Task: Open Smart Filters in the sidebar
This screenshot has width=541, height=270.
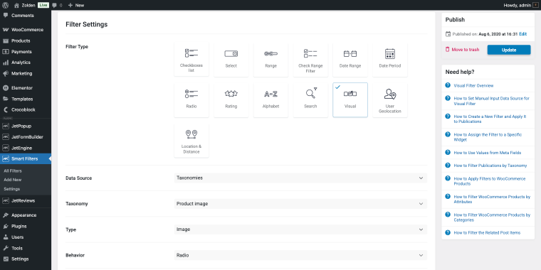Action: [26, 158]
